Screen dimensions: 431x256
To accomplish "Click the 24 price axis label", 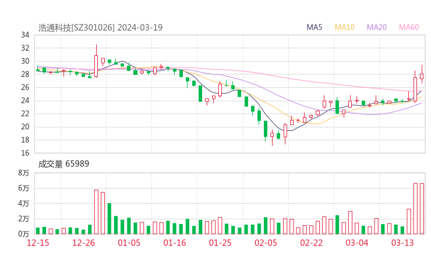I will pos(25,101).
